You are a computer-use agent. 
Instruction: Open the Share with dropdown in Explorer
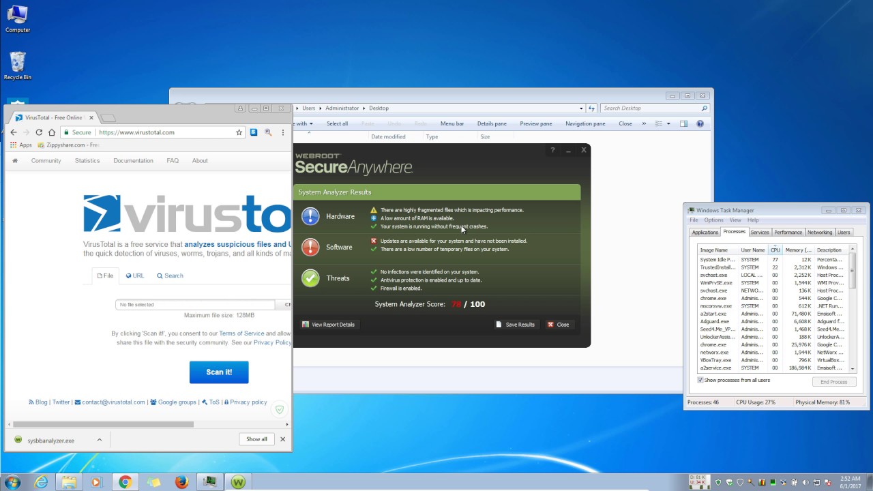(304, 123)
